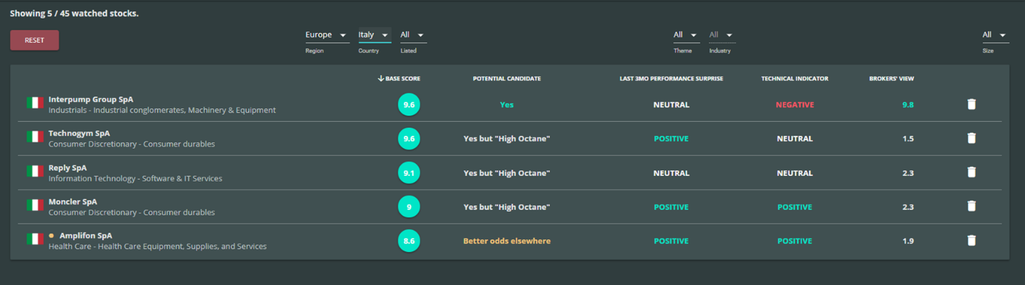Viewport: 1025px width, 285px height.
Task: Open the Country dropdown showing Italy
Action: click(x=374, y=35)
